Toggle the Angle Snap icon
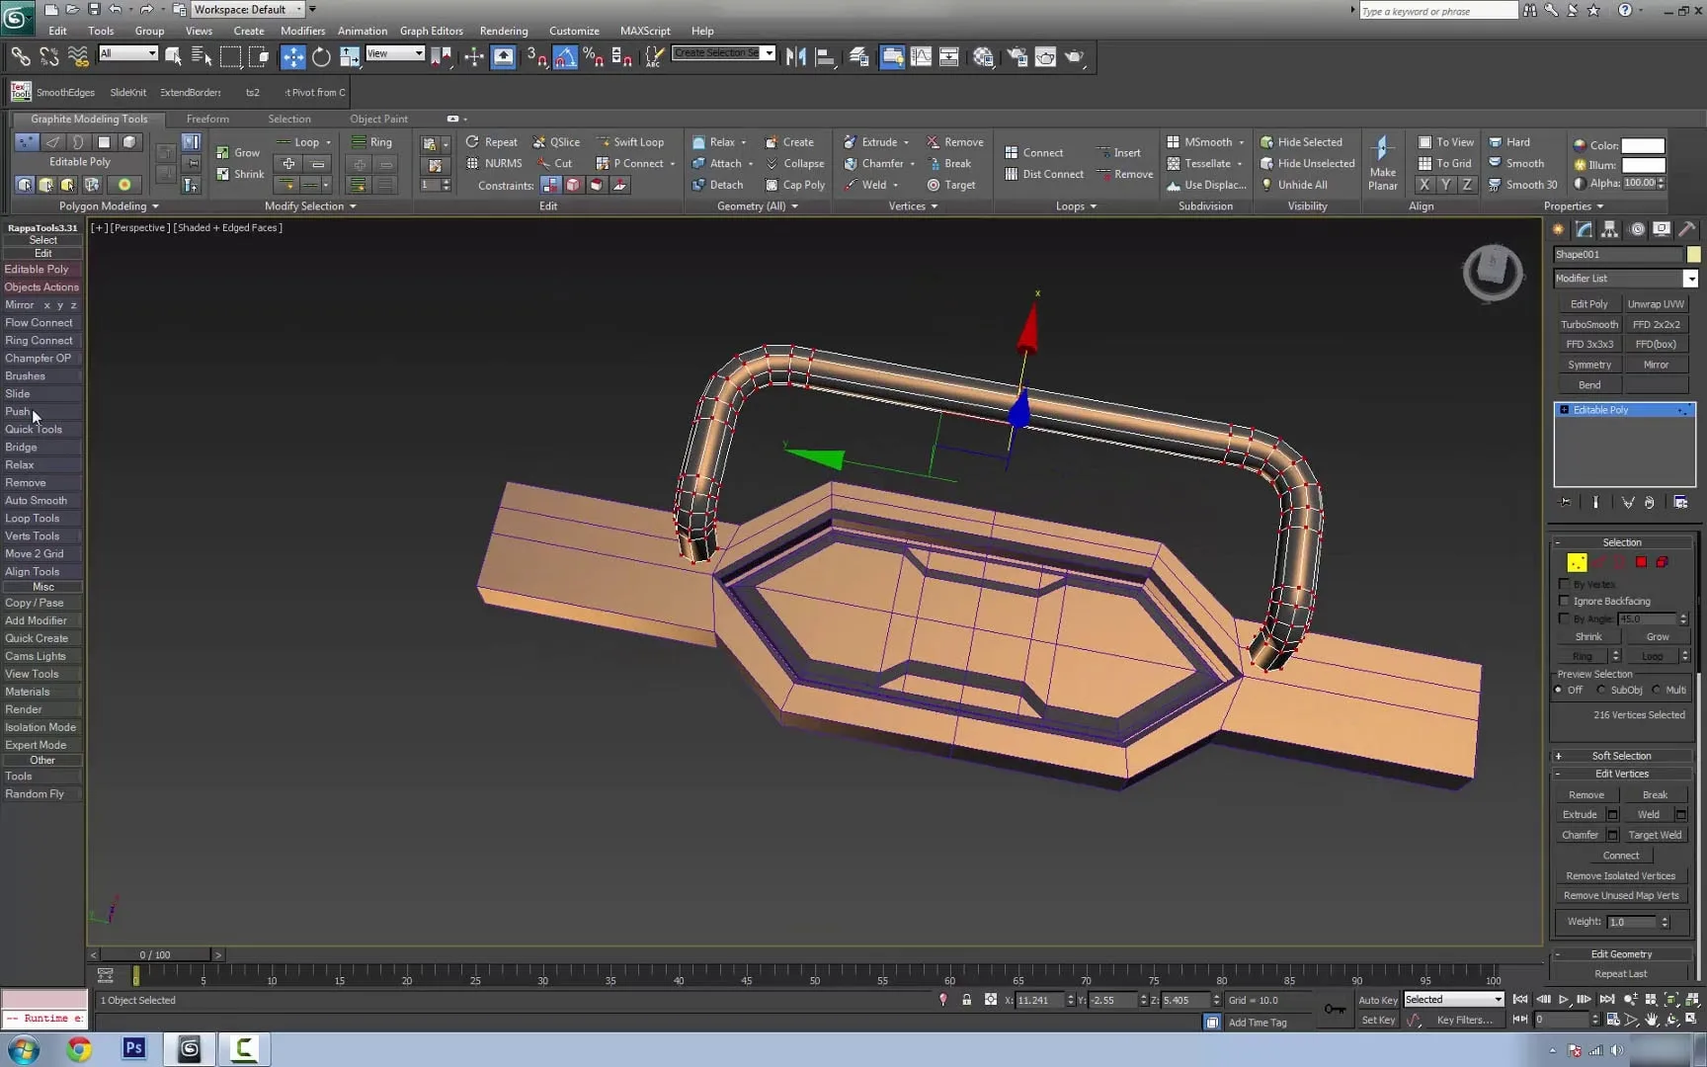Image resolution: width=1707 pixels, height=1067 pixels. 564,57
